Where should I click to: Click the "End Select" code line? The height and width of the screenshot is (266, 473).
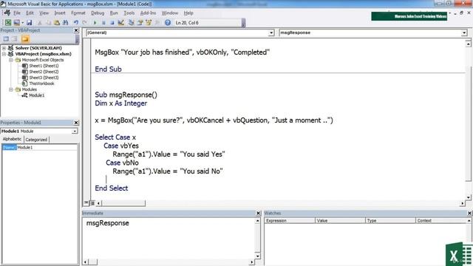[112, 188]
